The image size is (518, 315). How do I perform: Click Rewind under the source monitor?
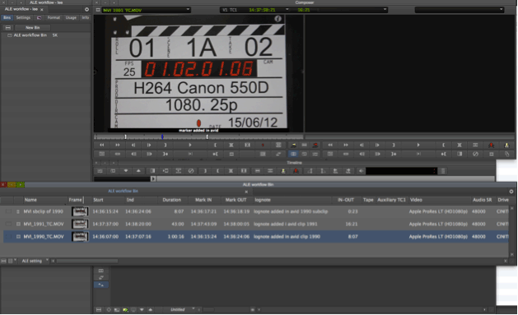pos(102,145)
